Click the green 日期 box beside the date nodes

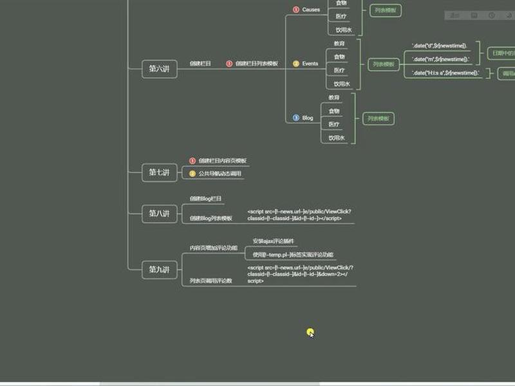pos(501,53)
